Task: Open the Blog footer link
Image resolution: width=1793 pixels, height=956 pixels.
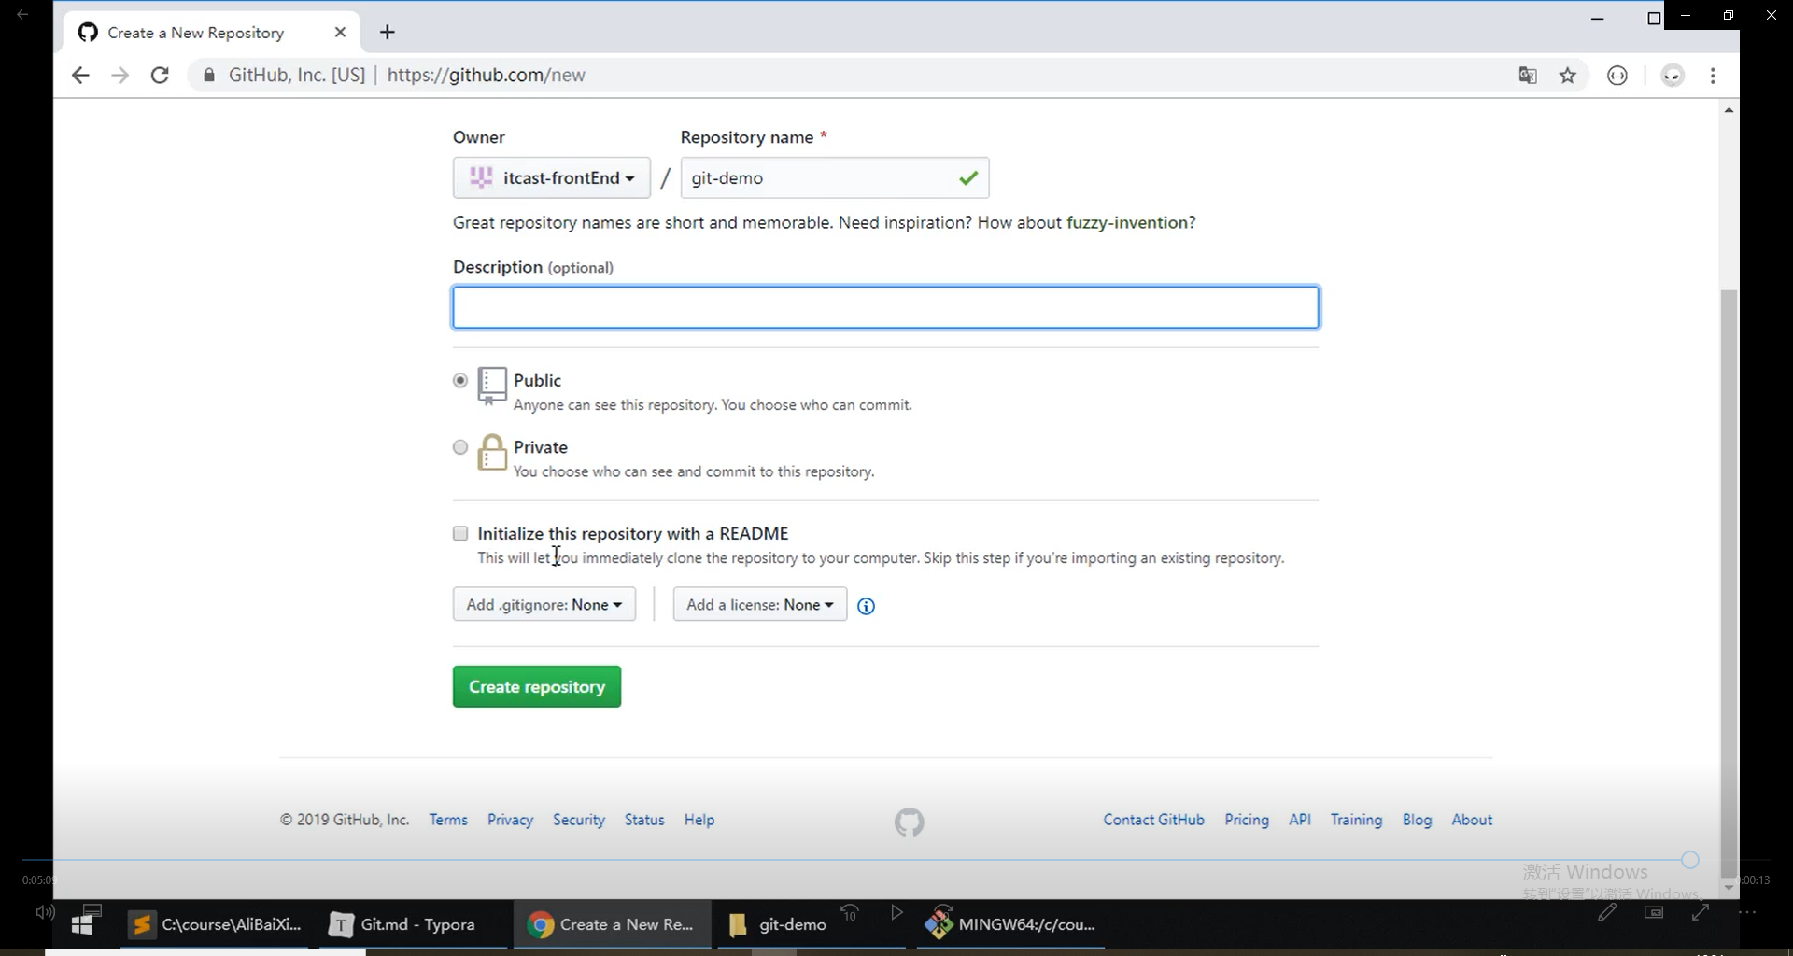Action: [1417, 820]
